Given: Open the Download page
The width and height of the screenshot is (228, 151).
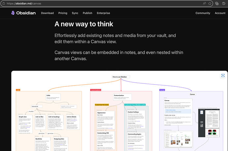Looking at the screenshot, I should (47, 13).
